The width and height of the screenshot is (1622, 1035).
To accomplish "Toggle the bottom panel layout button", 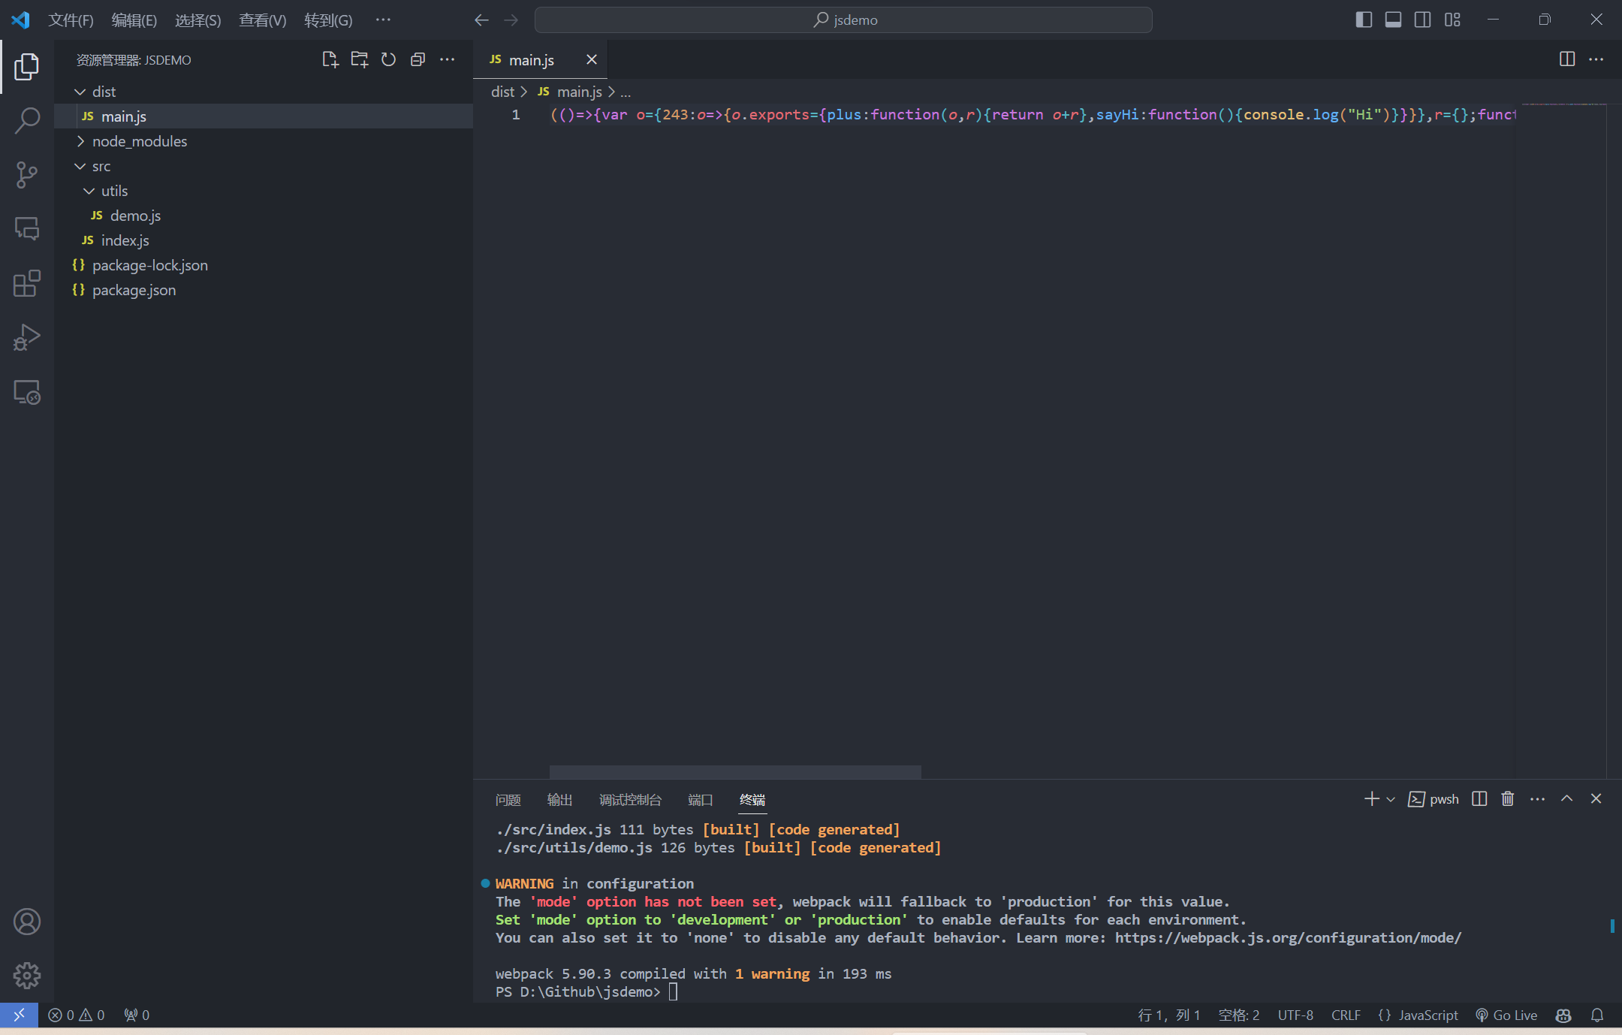I will (x=1393, y=20).
